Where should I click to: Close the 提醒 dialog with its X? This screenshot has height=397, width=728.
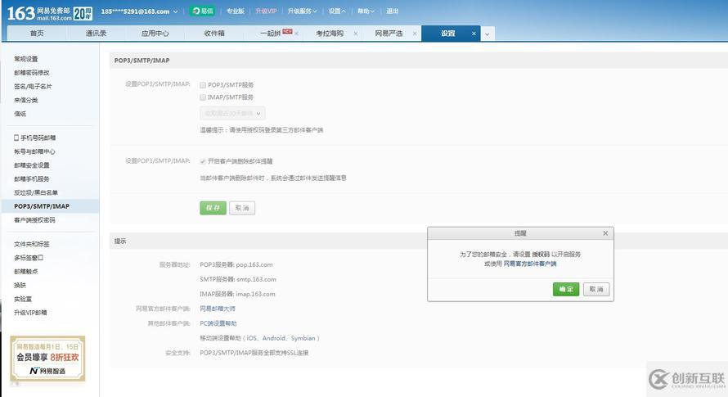tap(605, 233)
